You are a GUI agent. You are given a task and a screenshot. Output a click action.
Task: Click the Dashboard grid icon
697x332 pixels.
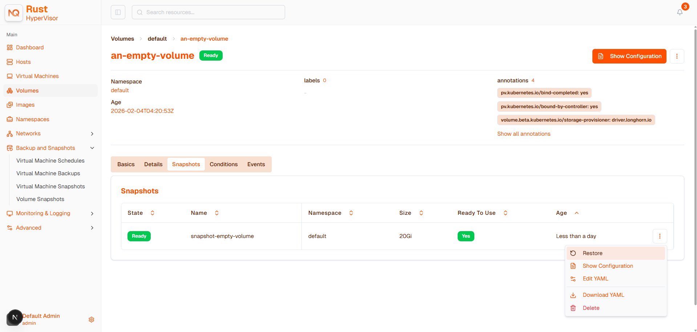(x=10, y=48)
